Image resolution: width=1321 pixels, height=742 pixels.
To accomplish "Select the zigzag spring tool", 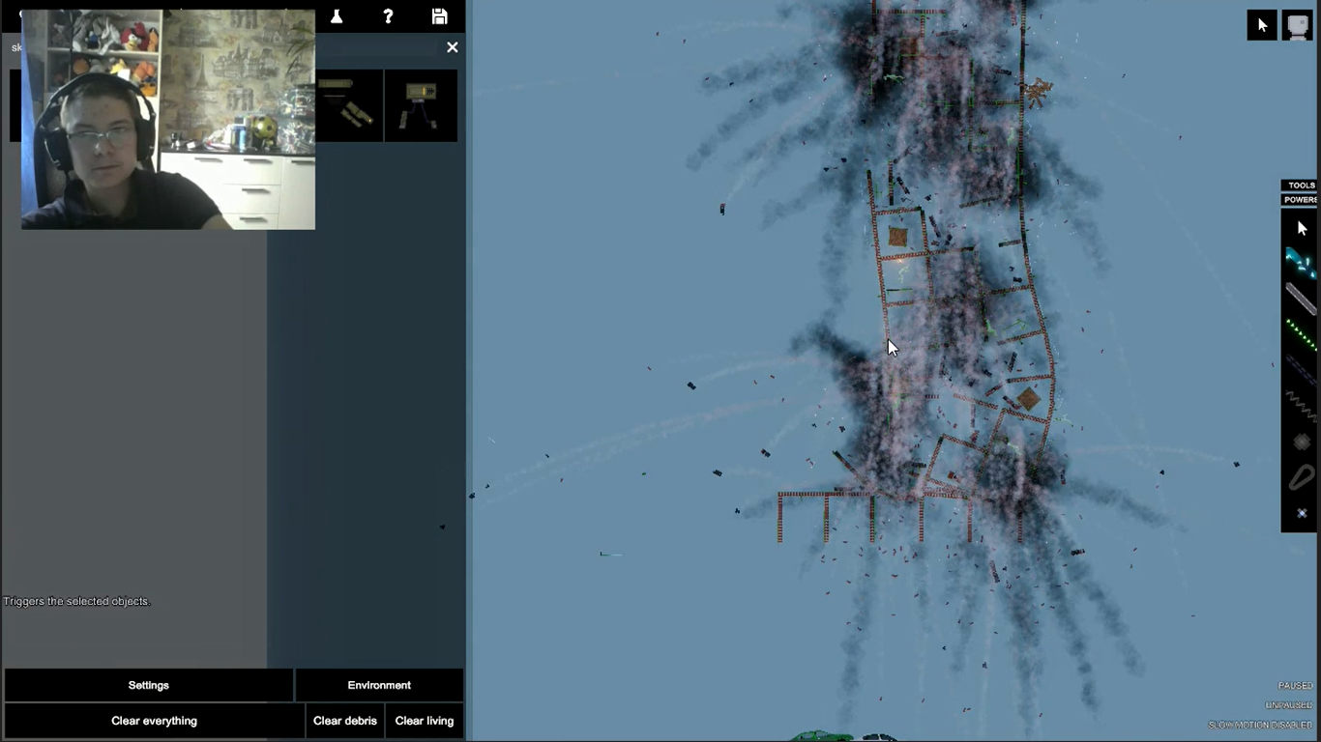I will (x=1301, y=404).
